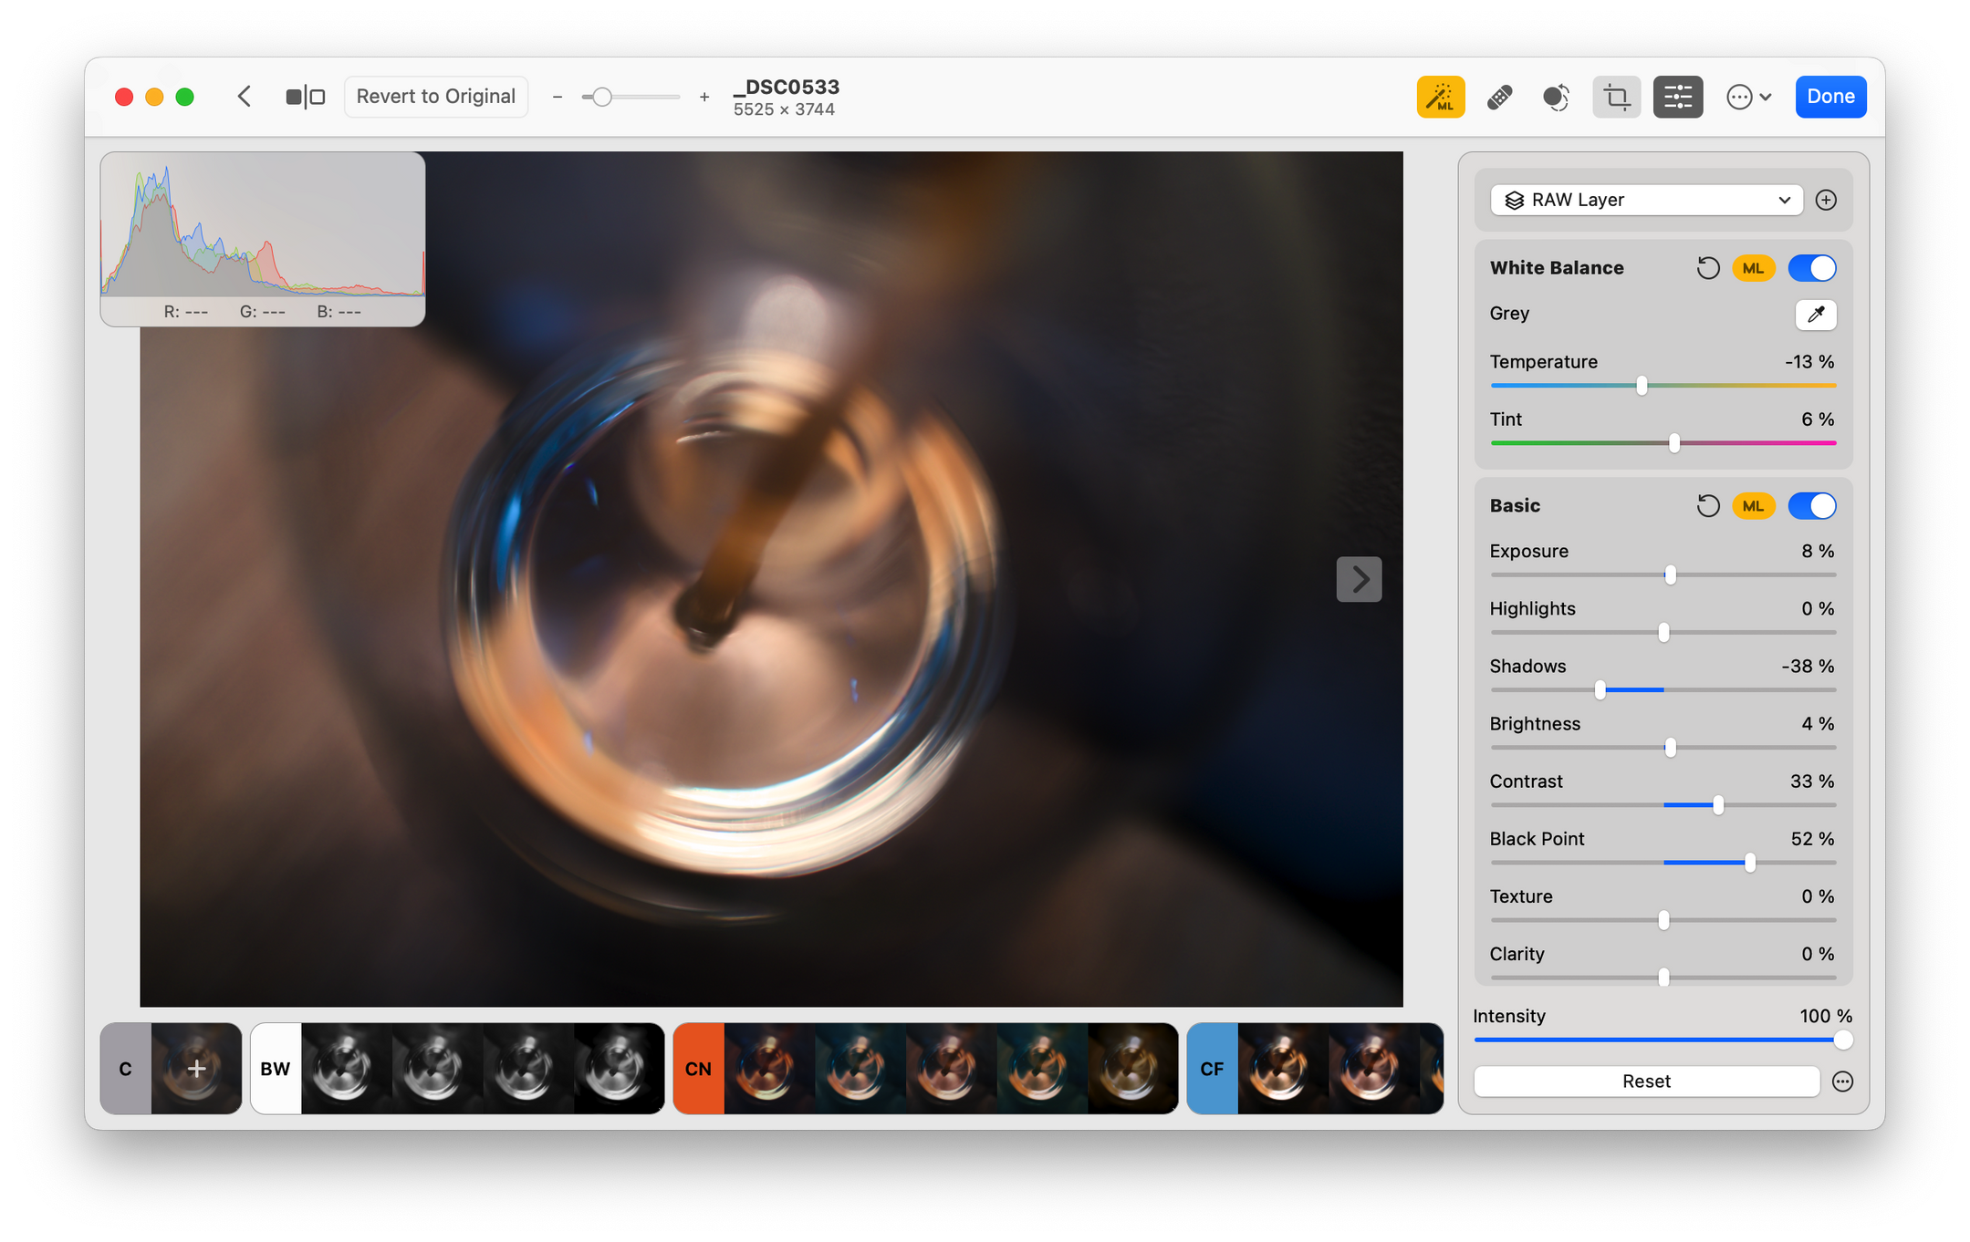
Task: Click the ML Enhance magic wand icon
Action: pyautogui.click(x=1440, y=97)
